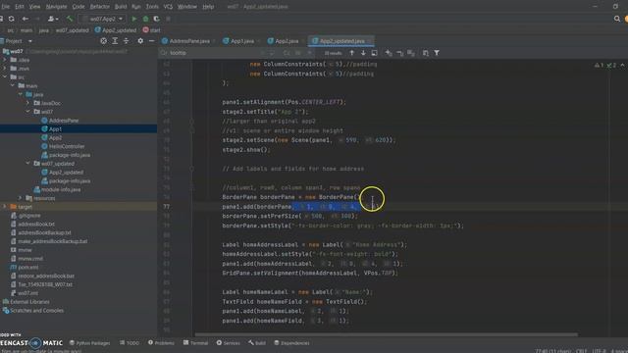Close the App2_updated.java tab
This screenshot has height=353, width=628.
pyautogui.click(x=369, y=41)
